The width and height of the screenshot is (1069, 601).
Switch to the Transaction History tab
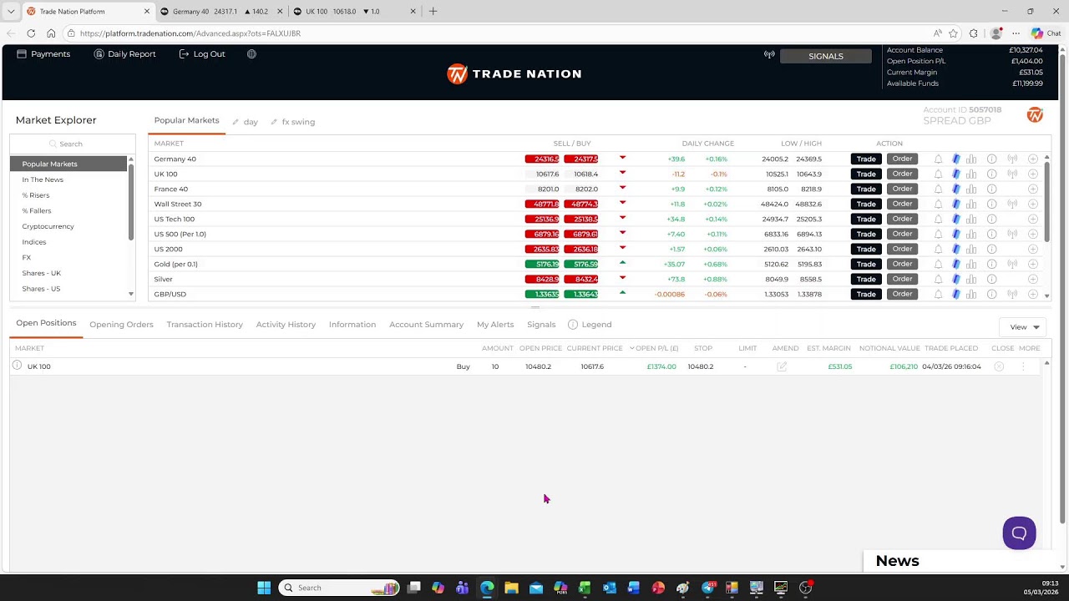pyautogui.click(x=205, y=325)
